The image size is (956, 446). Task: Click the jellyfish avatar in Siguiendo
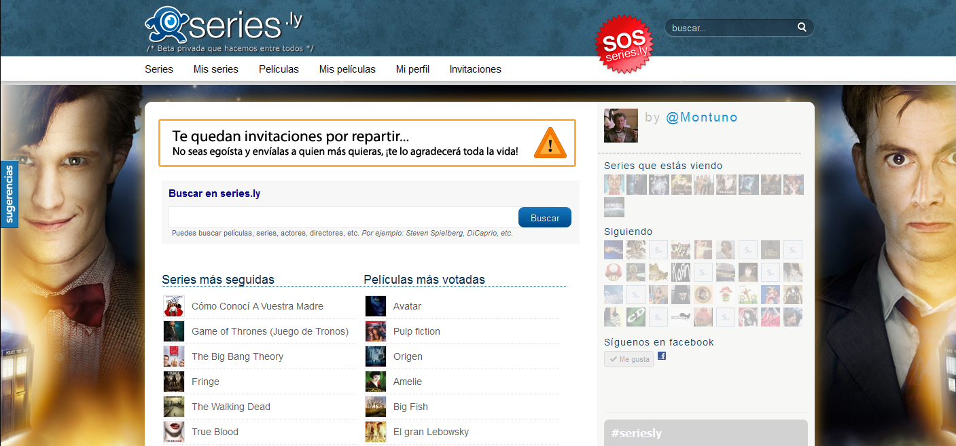tap(614, 250)
